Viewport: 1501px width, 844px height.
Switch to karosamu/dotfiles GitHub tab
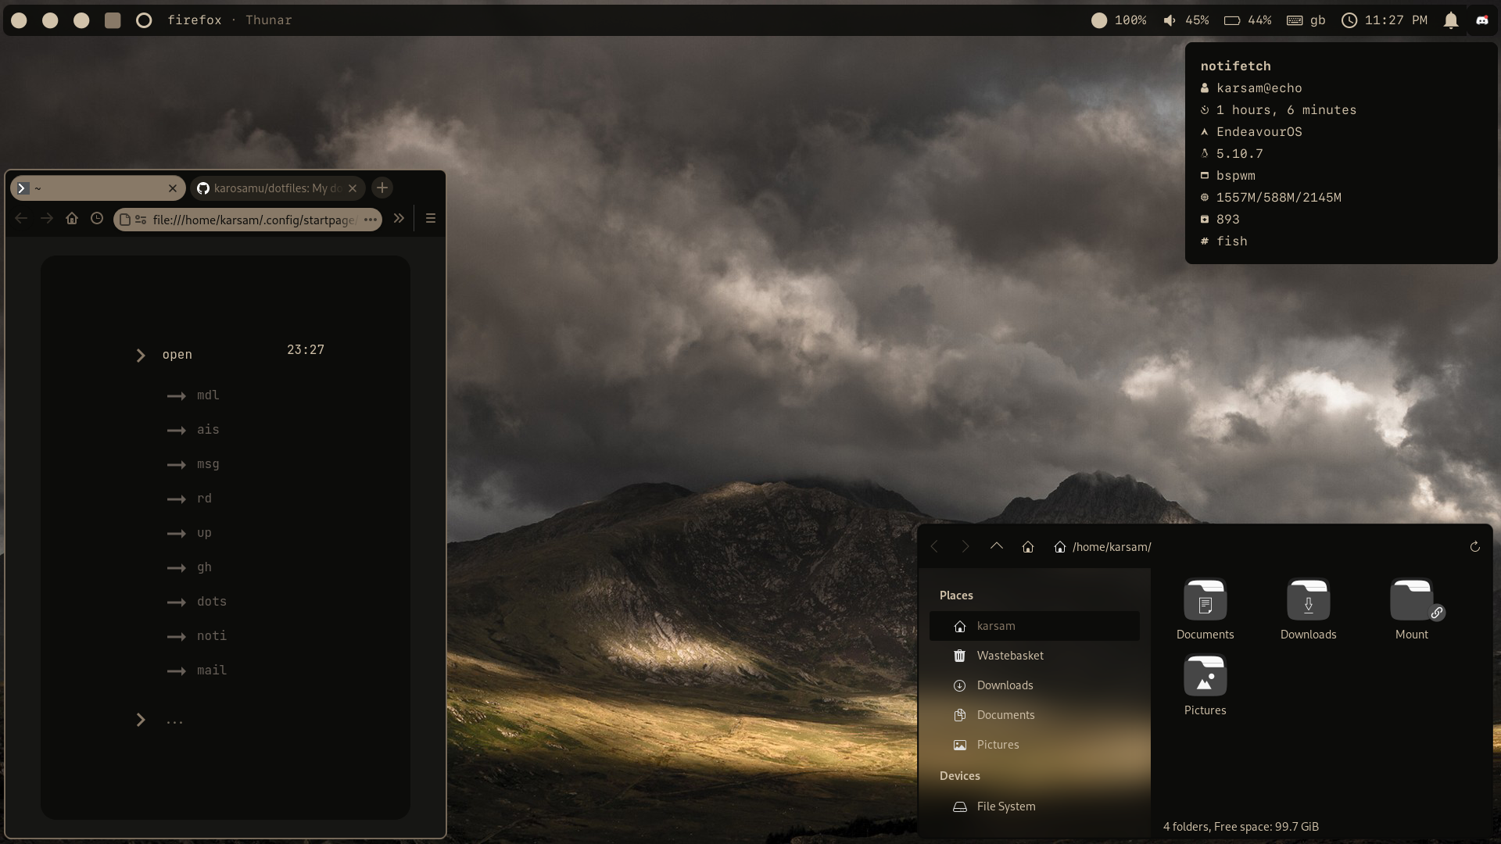tap(276, 188)
